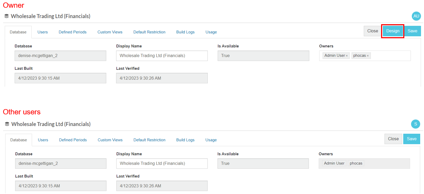The image size is (424, 194).
Task: Click the S user avatar icon
Action: [x=415, y=124]
